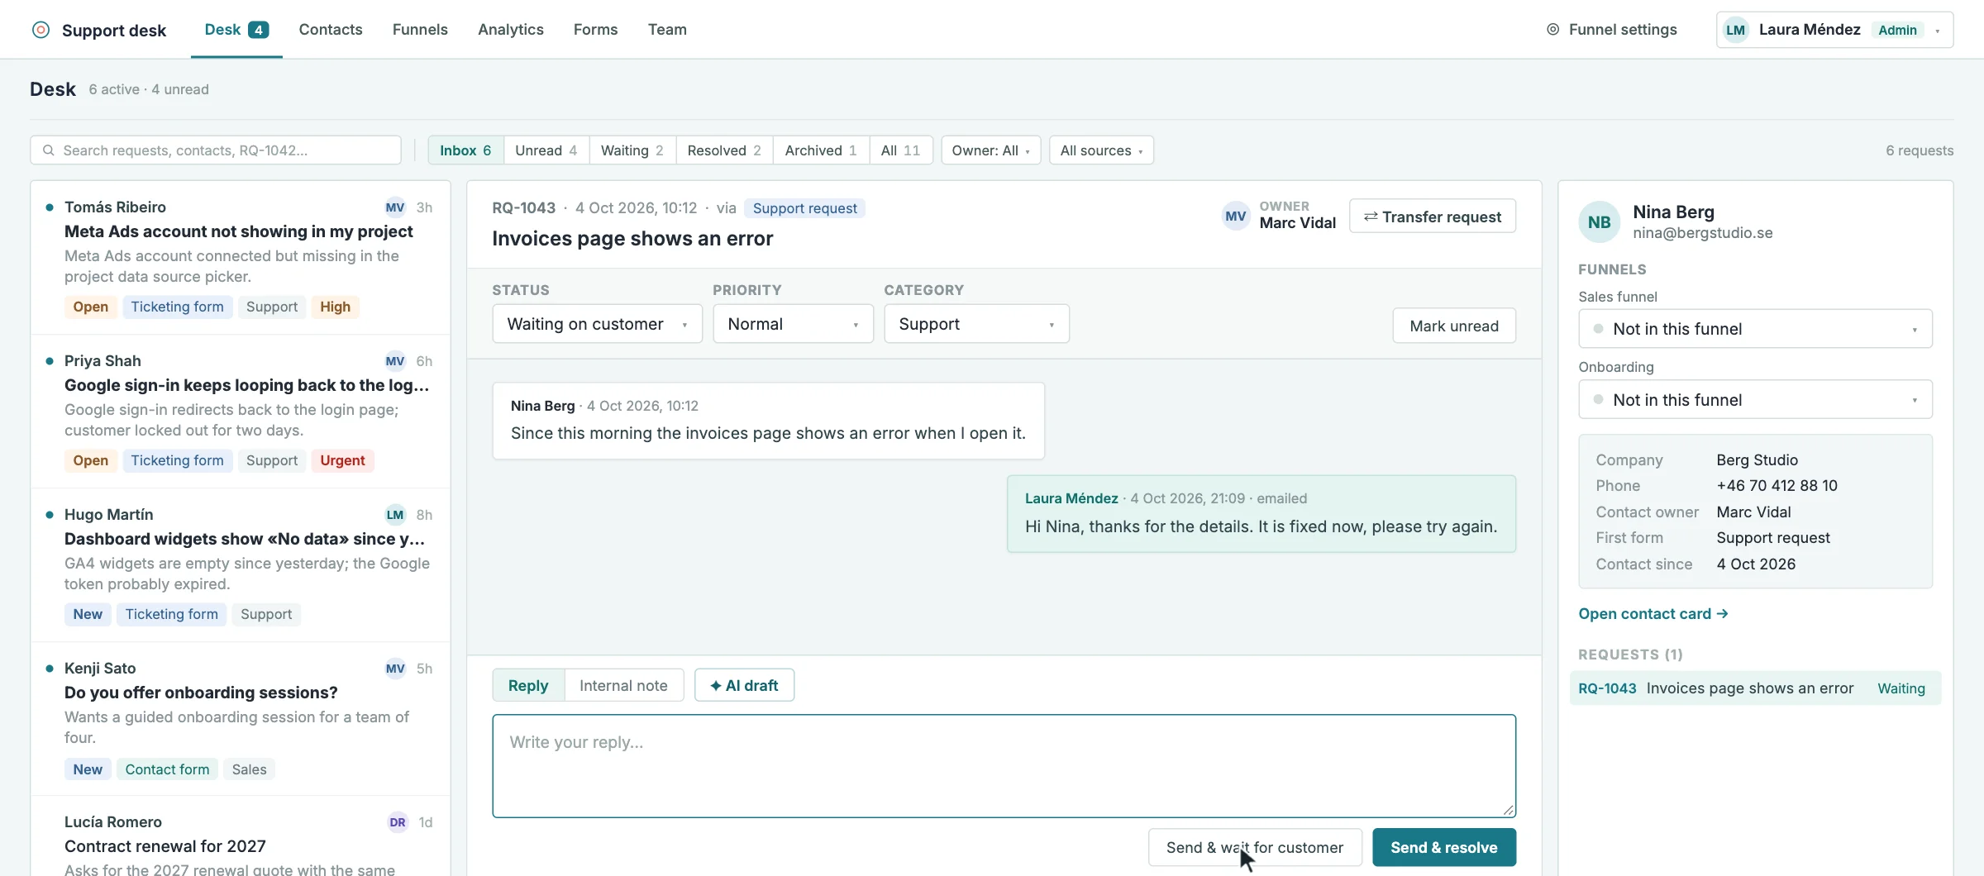Viewport: 1984px width, 876px height.
Task: Click the unread dot beside Hugo Martín
Action: tap(50, 515)
